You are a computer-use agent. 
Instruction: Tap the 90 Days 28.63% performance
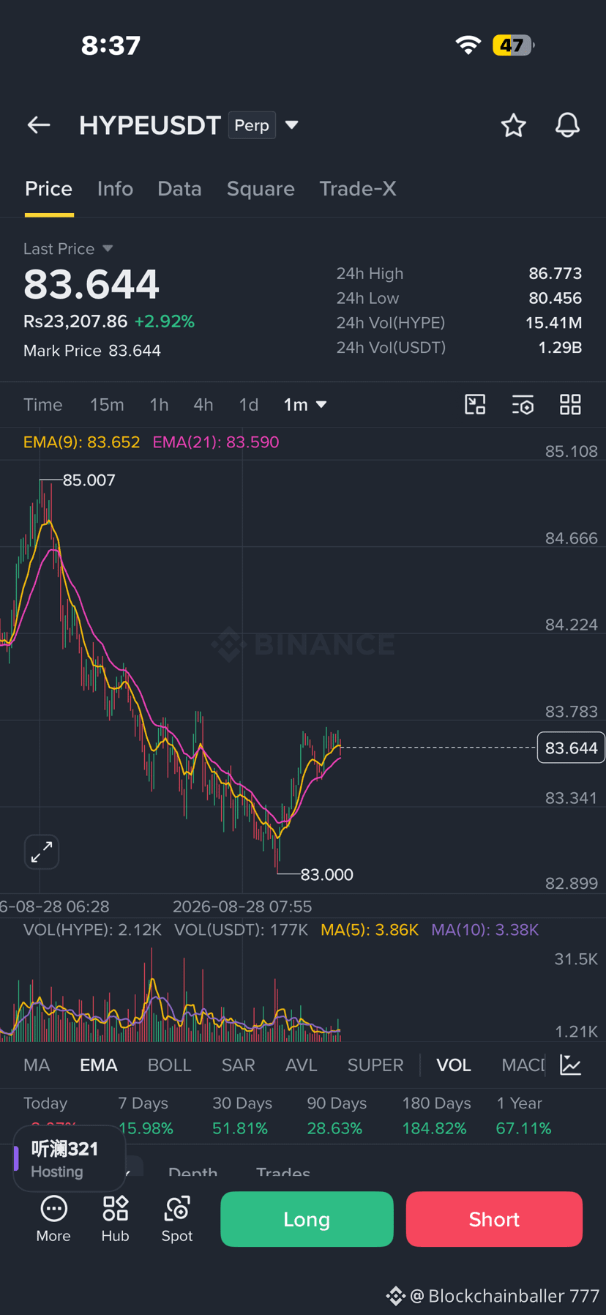pos(336,1116)
